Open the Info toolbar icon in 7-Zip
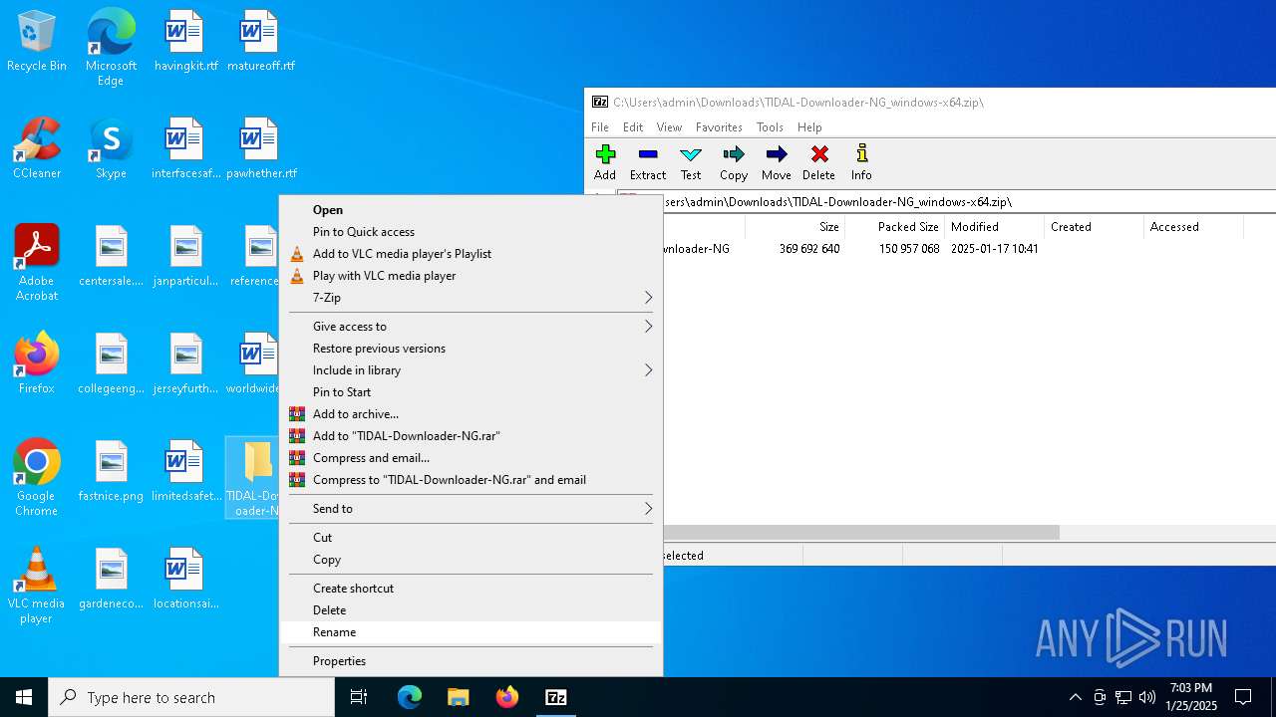Viewport: 1276px width, 717px height. pos(861,163)
